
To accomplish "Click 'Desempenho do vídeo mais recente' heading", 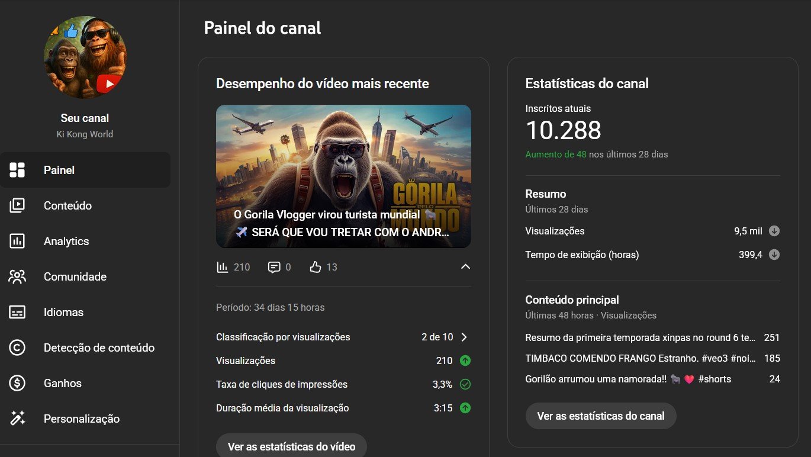I will [x=323, y=83].
